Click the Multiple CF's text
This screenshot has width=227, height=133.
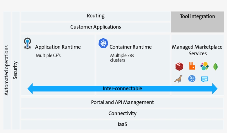[48, 55]
